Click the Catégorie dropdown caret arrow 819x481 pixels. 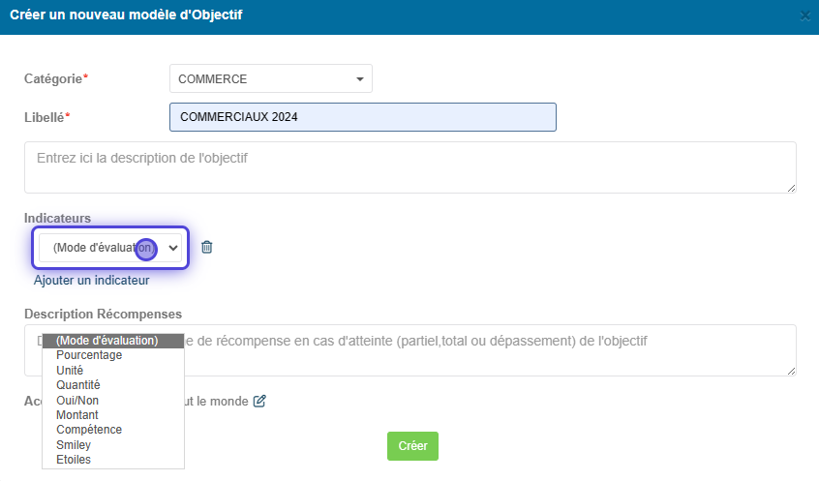(360, 79)
